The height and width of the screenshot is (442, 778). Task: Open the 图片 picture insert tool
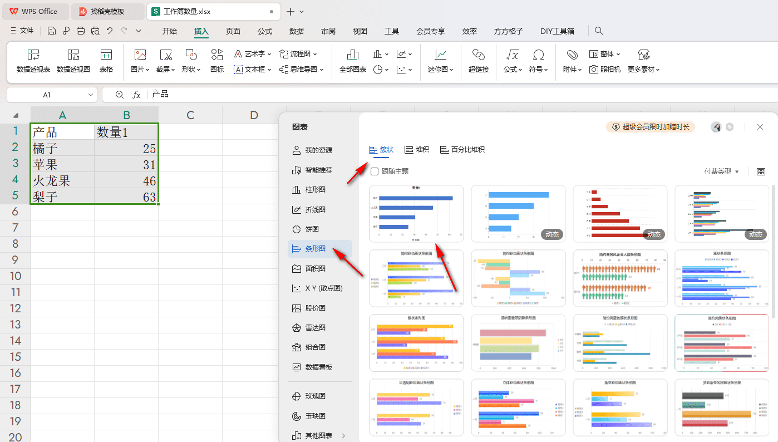tap(140, 61)
